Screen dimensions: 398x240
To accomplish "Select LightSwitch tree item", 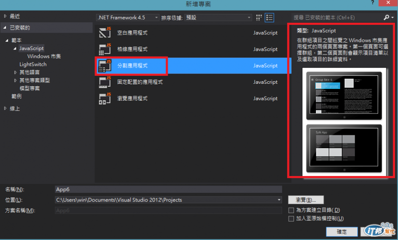I will point(33,64).
